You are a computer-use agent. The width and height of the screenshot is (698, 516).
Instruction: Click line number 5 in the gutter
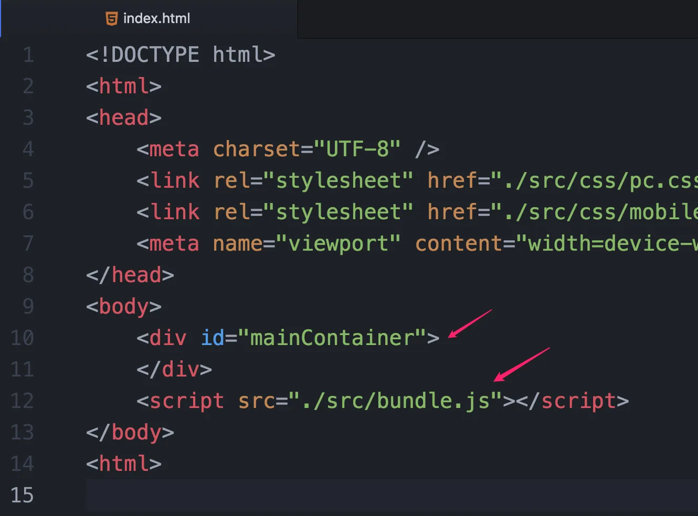[x=28, y=181]
